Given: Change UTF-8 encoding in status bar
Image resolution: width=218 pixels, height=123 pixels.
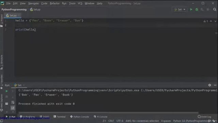Looking at the screenshot, I should (120, 121).
